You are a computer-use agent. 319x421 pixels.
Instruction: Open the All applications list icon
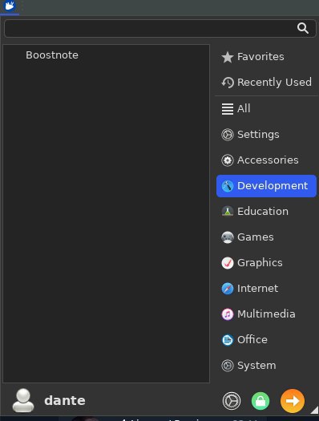[x=228, y=109]
